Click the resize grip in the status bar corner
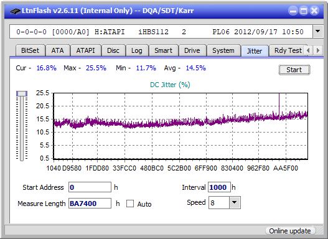328x239 pixels. 319,231
